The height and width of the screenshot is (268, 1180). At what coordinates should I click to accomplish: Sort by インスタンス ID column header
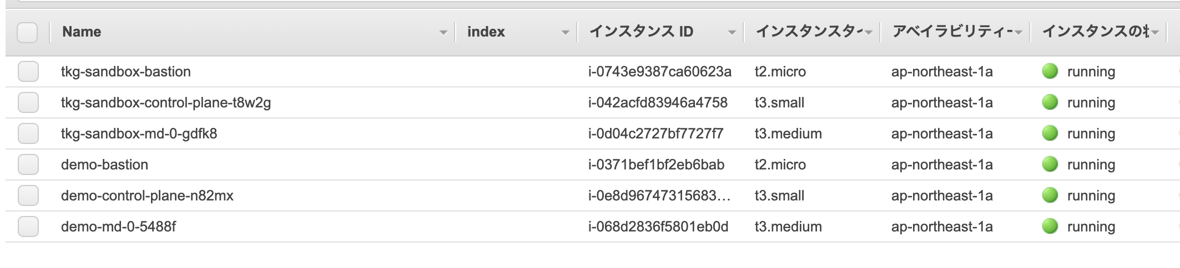(x=641, y=32)
